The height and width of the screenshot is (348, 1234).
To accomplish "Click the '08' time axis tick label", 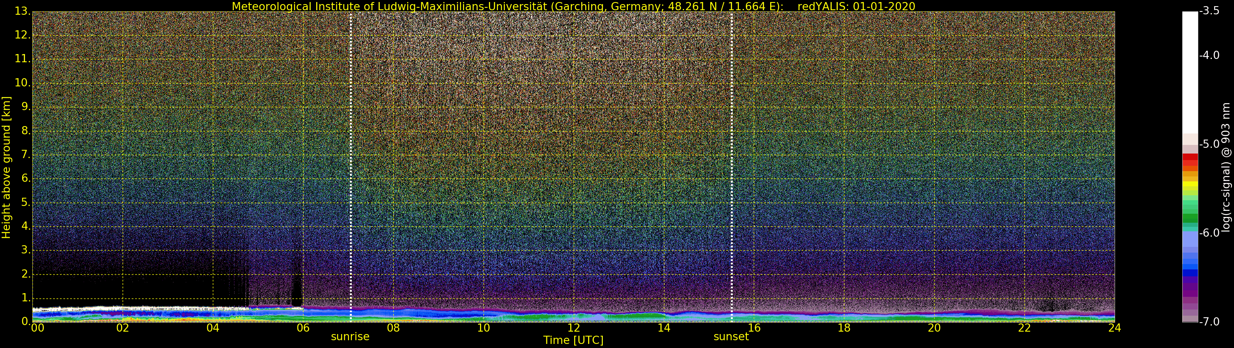I will [x=393, y=328].
